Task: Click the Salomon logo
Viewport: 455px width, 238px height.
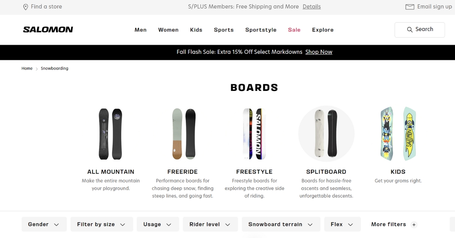Action: (x=48, y=30)
